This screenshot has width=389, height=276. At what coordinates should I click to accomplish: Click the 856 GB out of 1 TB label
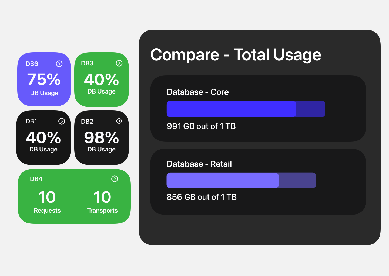(x=202, y=197)
